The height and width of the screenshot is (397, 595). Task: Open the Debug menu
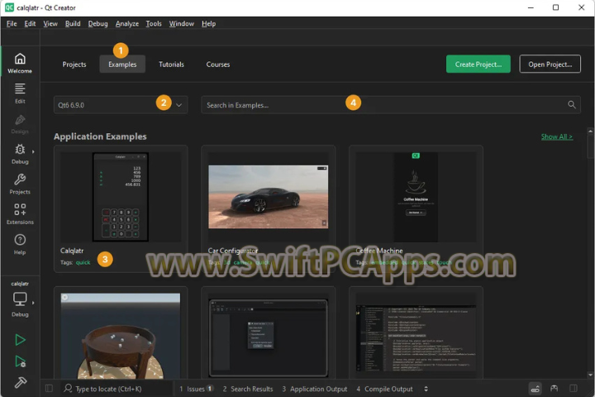98,23
